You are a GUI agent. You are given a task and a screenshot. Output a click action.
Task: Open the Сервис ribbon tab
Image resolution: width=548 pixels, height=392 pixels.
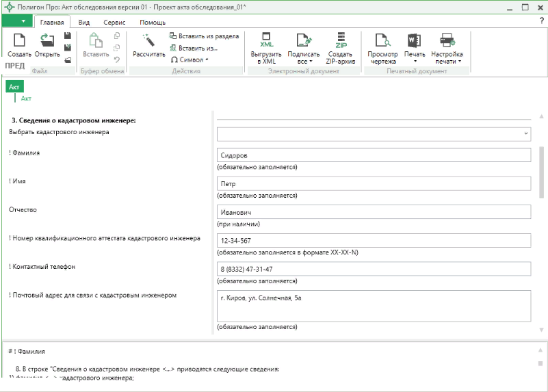tap(114, 22)
